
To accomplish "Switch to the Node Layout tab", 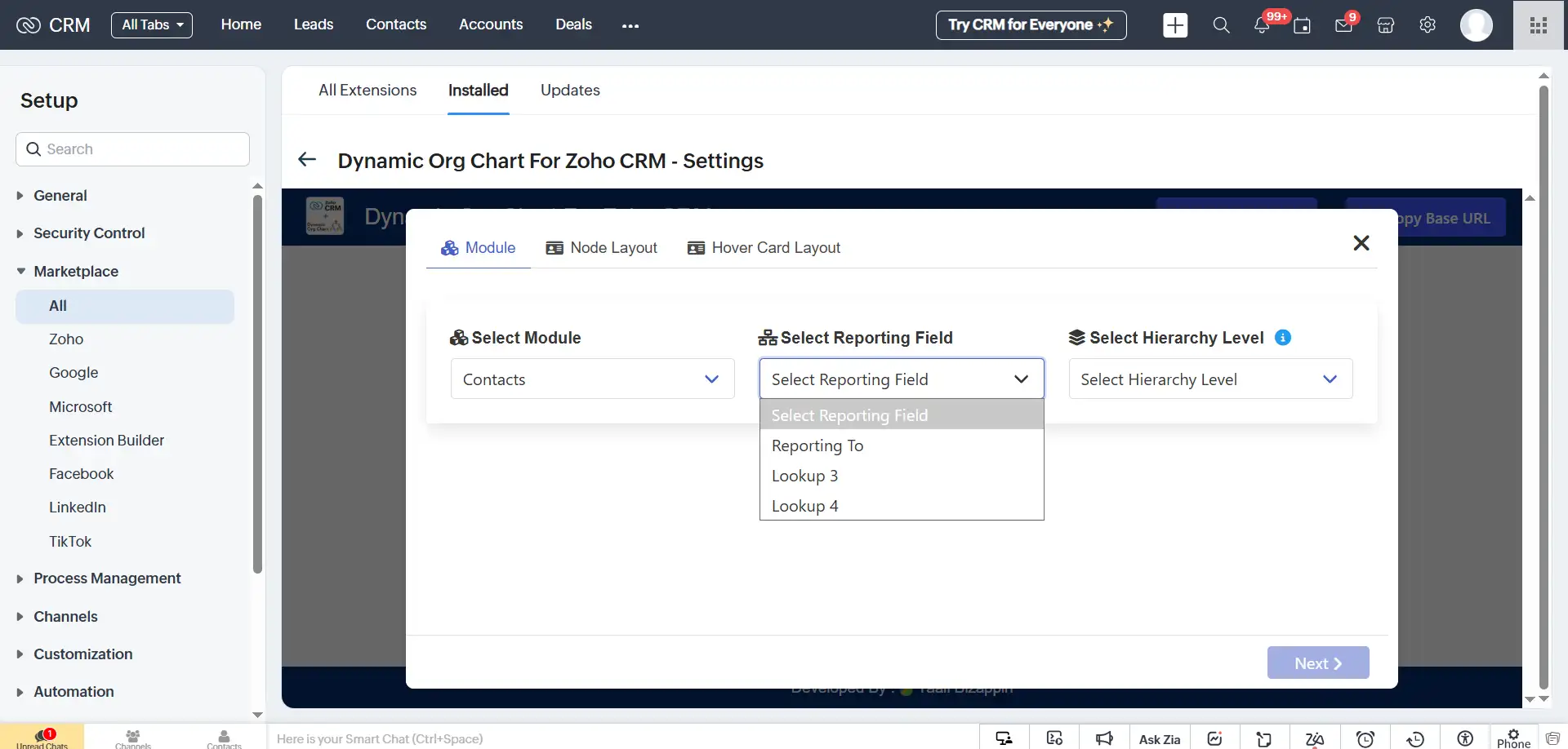I will (x=602, y=248).
